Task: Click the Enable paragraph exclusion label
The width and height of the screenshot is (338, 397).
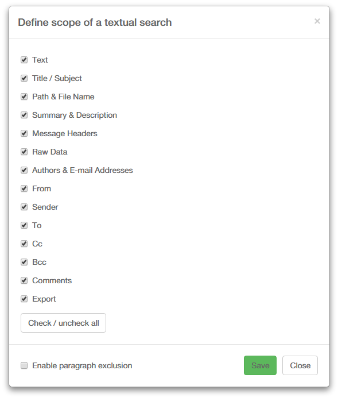Action: point(82,366)
